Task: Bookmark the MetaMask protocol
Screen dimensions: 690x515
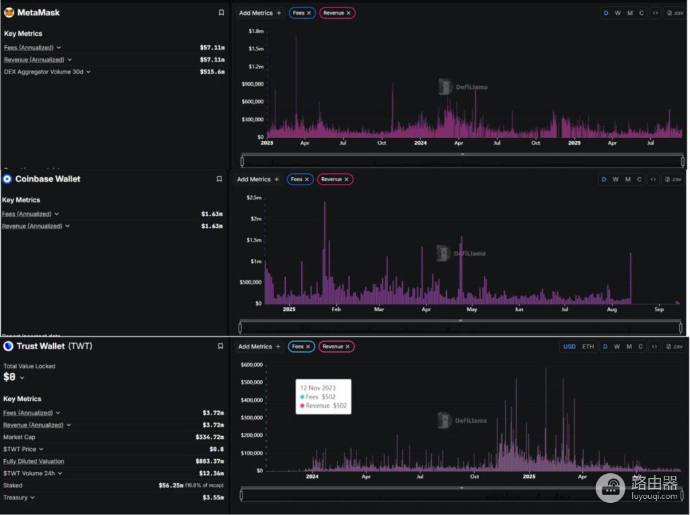Action: (221, 13)
